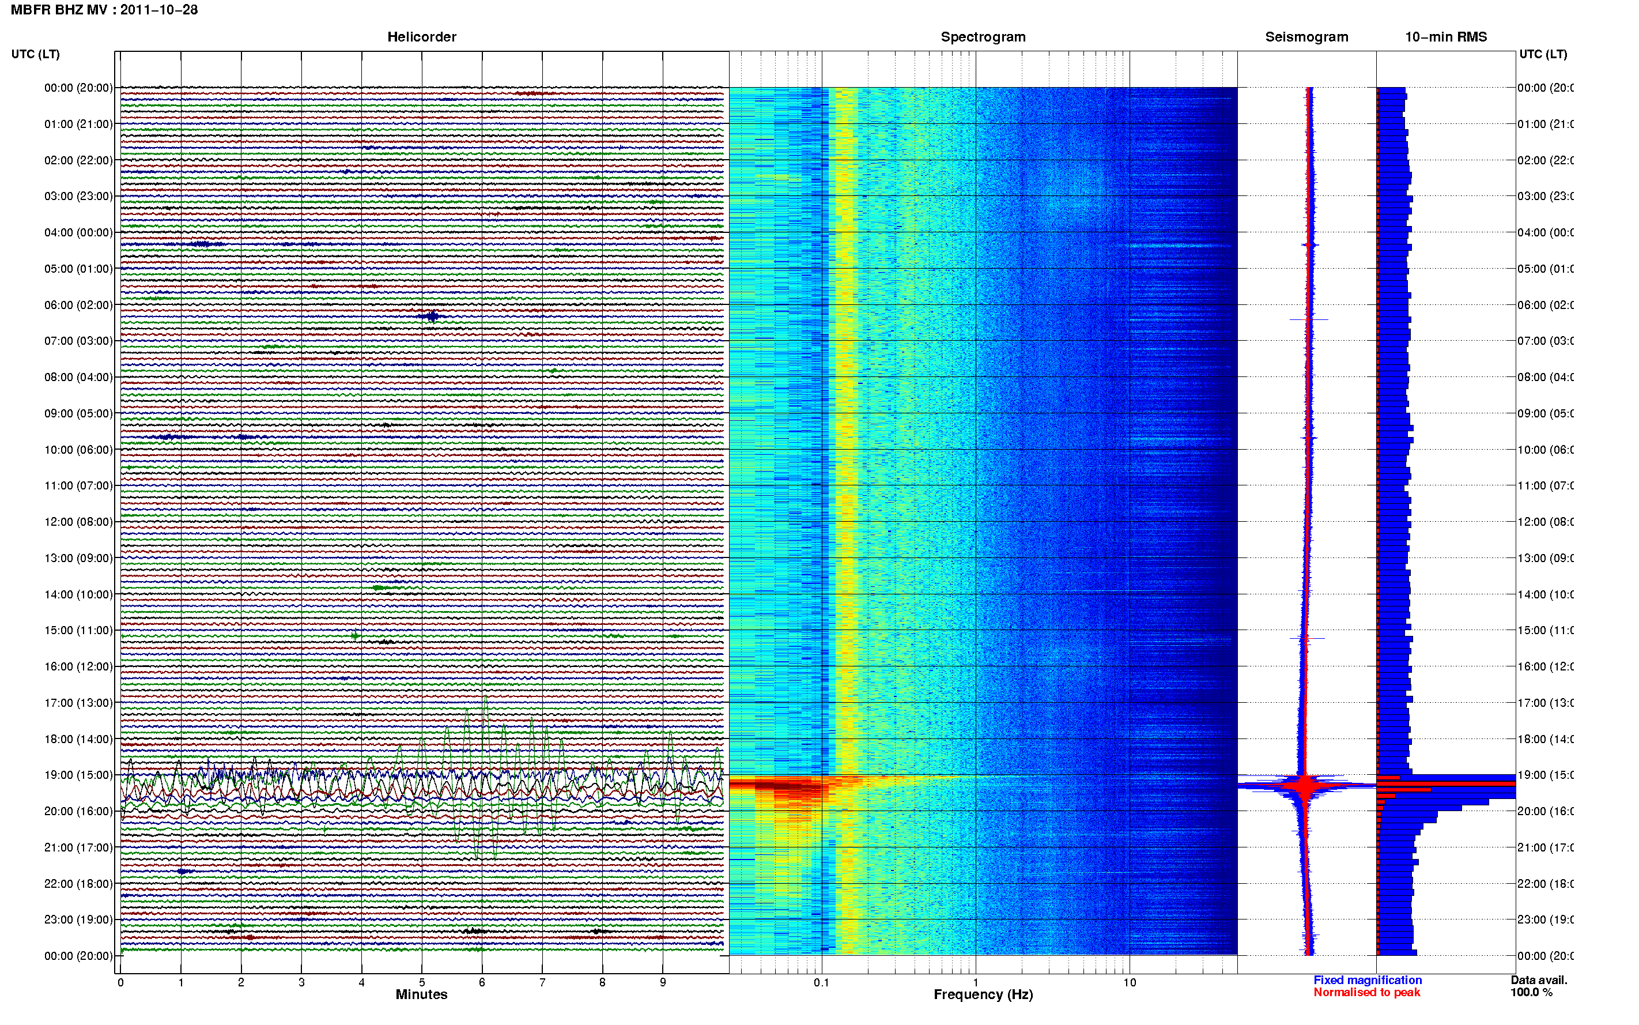The height and width of the screenshot is (1025, 1639).
Task: Click the 'Seismogram' panel heading
Action: coord(1306,37)
